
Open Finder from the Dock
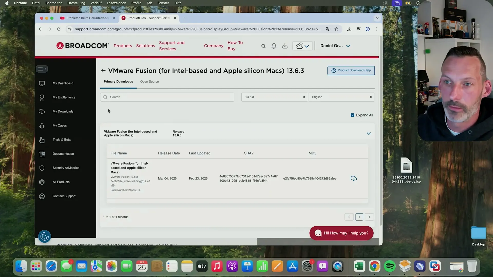(x=21, y=266)
